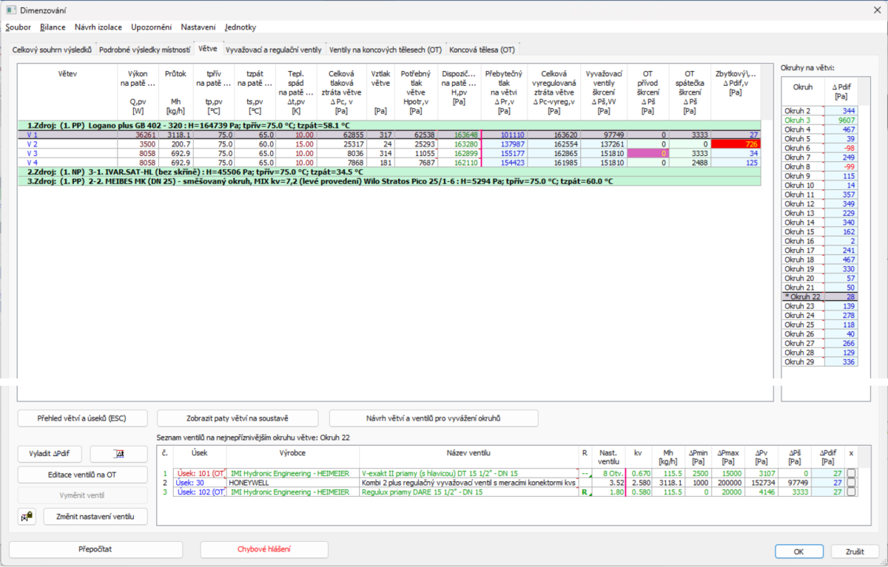The image size is (888, 567).
Task: Click the 8 Otv. valve setting cell
Action: [x=608, y=473]
